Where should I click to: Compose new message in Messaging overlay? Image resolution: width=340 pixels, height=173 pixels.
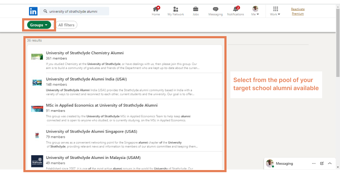[x=322, y=164]
